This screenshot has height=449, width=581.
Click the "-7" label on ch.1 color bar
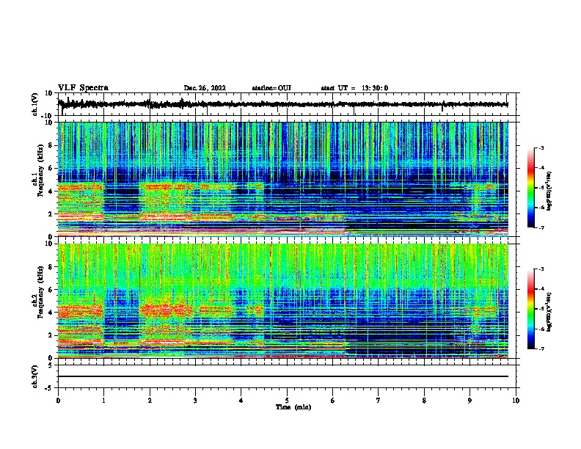click(541, 227)
